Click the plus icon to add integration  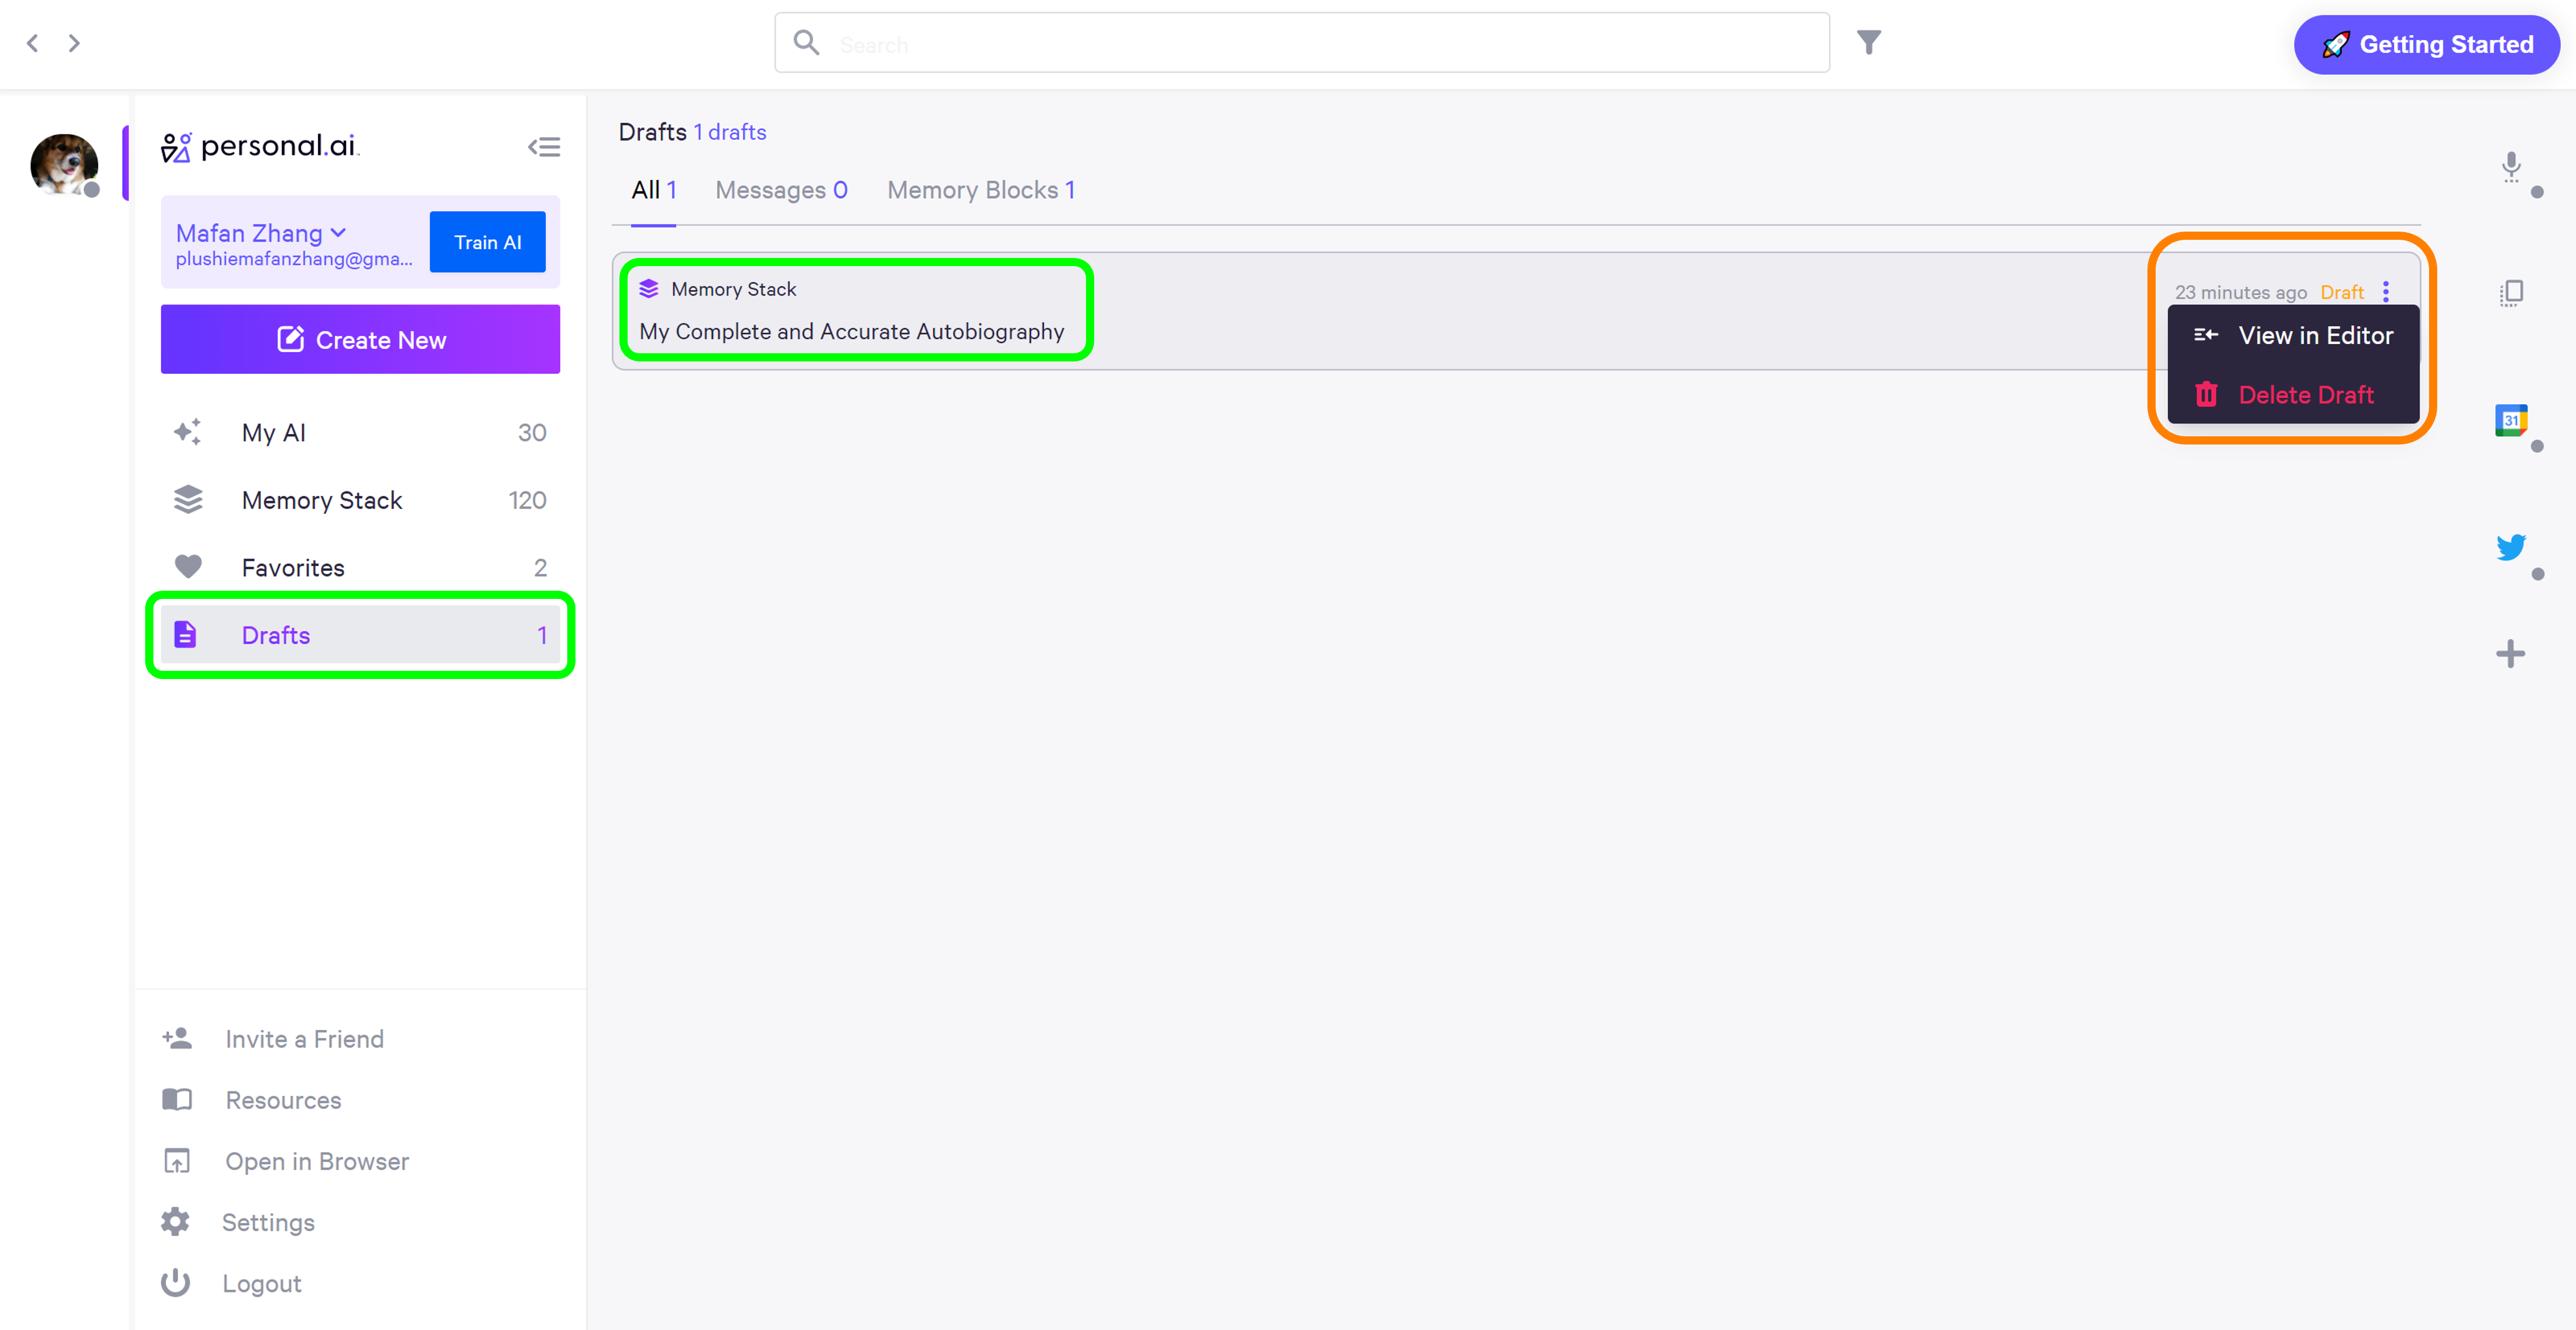pyautogui.click(x=2510, y=654)
